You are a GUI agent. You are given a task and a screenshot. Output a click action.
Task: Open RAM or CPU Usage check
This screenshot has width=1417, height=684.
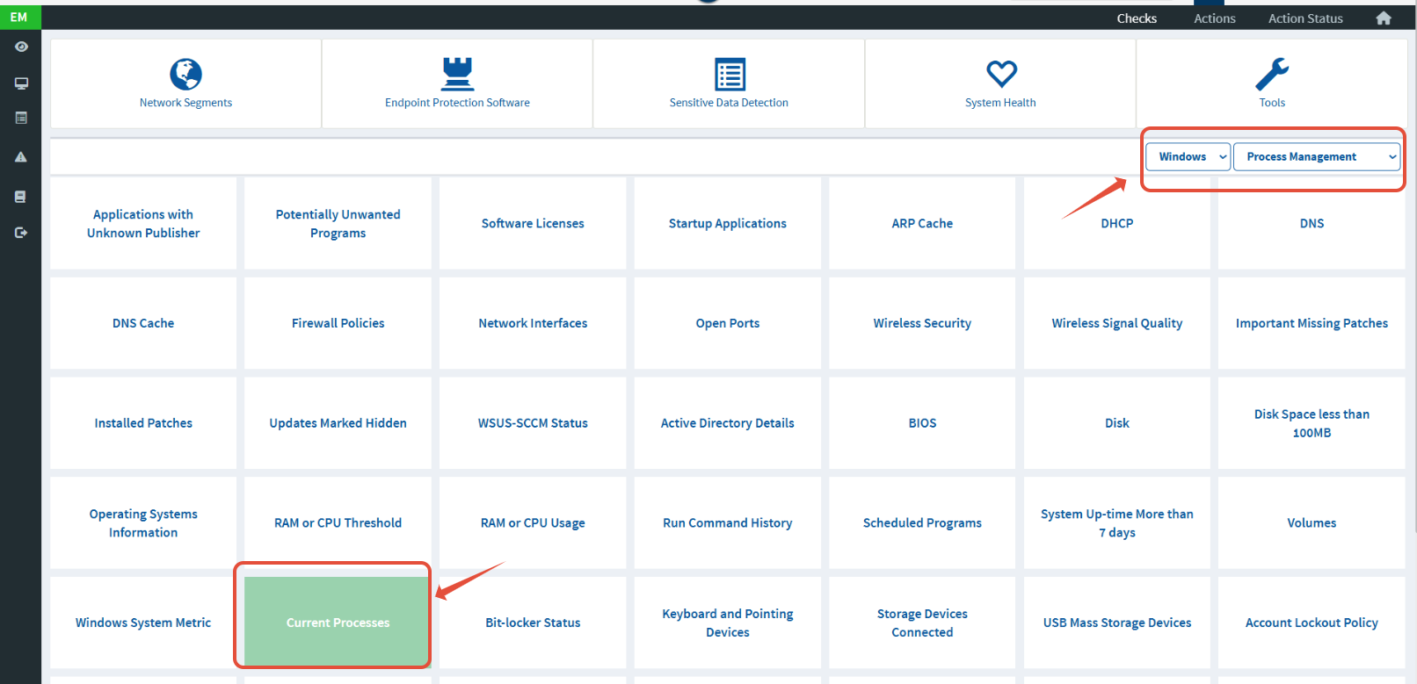(533, 522)
